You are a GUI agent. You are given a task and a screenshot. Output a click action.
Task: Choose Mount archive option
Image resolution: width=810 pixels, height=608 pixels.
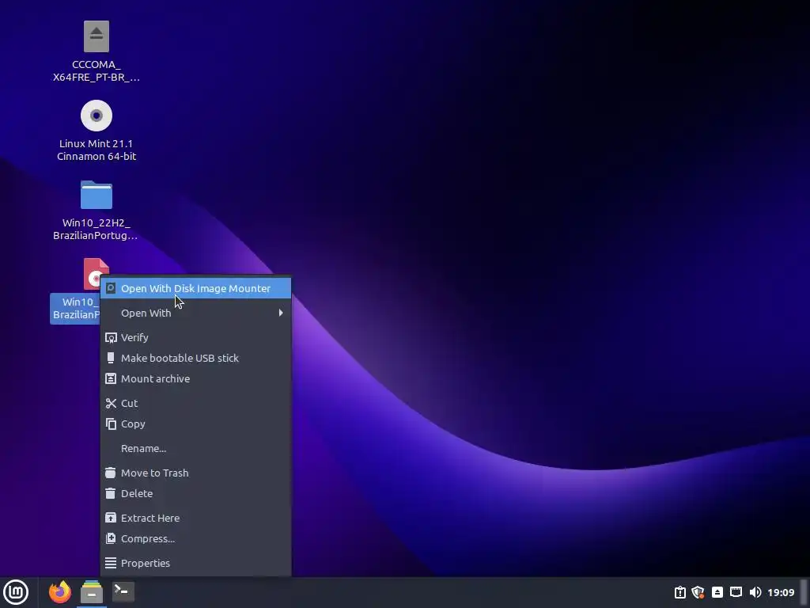pyautogui.click(x=196, y=379)
